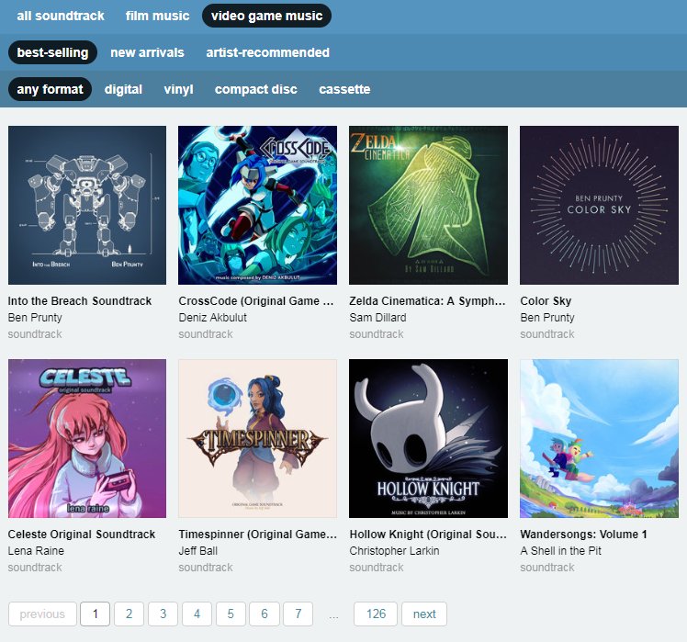This screenshot has height=642, width=687.
Task: Click the CrossCode (Original Game... title
Action: click(256, 301)
